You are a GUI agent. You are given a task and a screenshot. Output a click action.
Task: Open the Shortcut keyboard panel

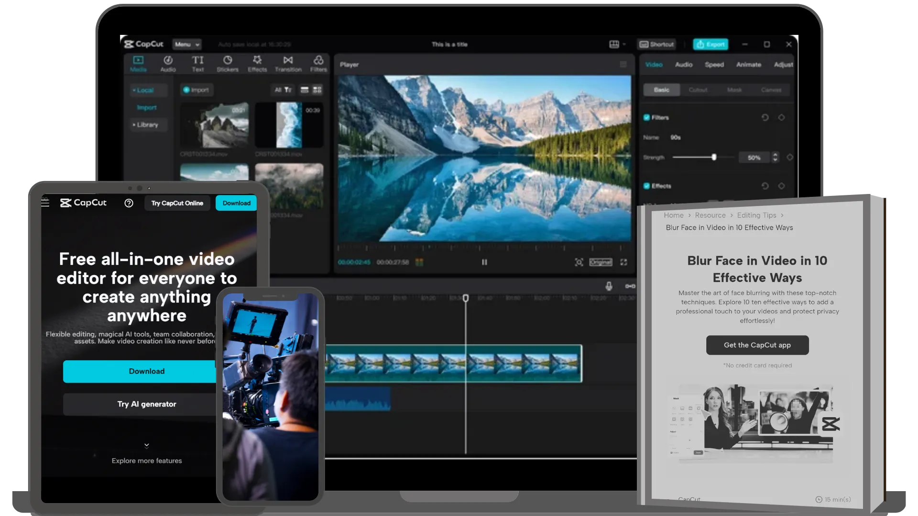(x=657, y=44)
